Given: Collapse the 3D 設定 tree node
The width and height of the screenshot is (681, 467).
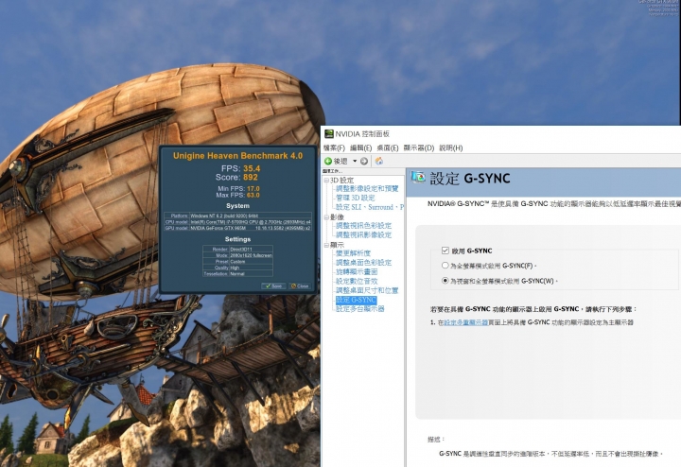Looking at the screenshot, I should [326, 181].
